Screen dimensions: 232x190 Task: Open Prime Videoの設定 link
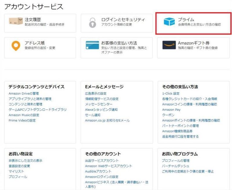[x=22, y=120]
